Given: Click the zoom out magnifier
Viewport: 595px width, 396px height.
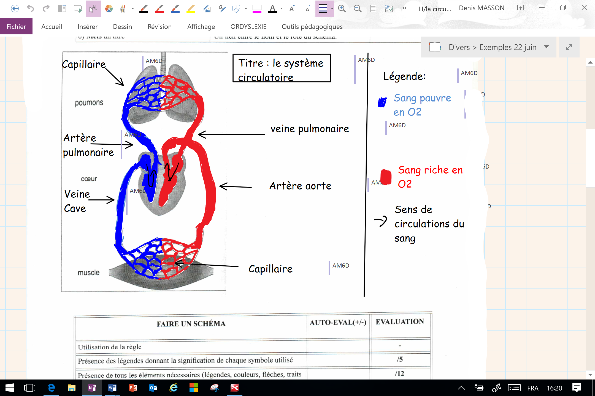Looking at the screenshot, I should coord(358,9).
